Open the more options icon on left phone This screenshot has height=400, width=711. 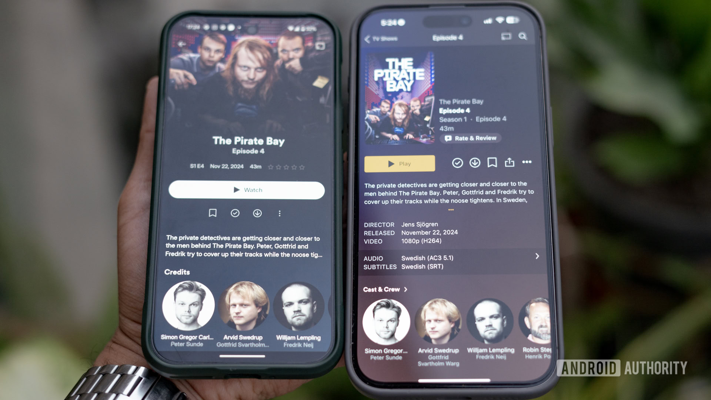[280, 213]
